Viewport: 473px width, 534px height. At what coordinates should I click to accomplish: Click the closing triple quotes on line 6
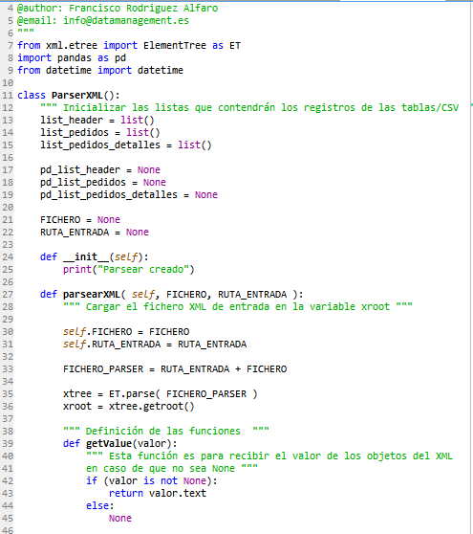pos(26,32)
